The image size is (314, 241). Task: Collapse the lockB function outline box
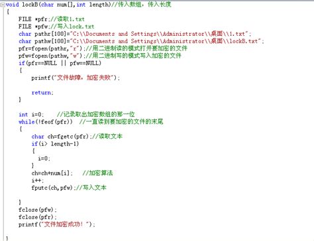[3, 5]
